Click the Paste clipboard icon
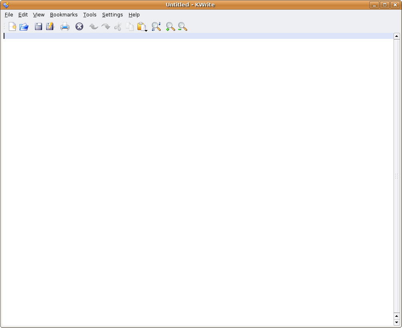Viewport: 402px width, 328px height. click(x=141, y=27)
